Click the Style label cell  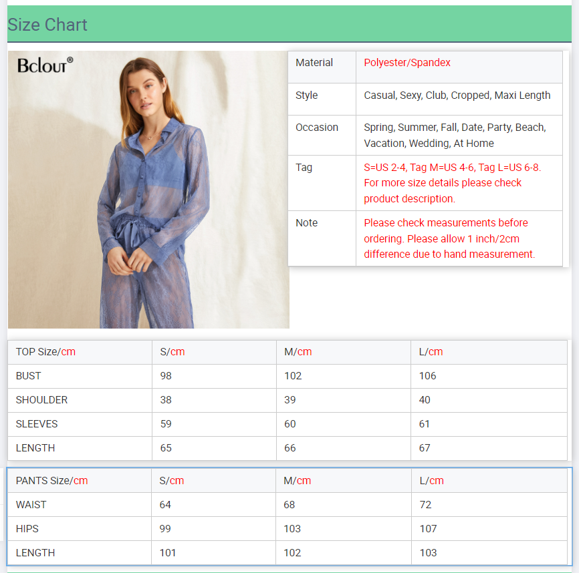pos(322,100)
